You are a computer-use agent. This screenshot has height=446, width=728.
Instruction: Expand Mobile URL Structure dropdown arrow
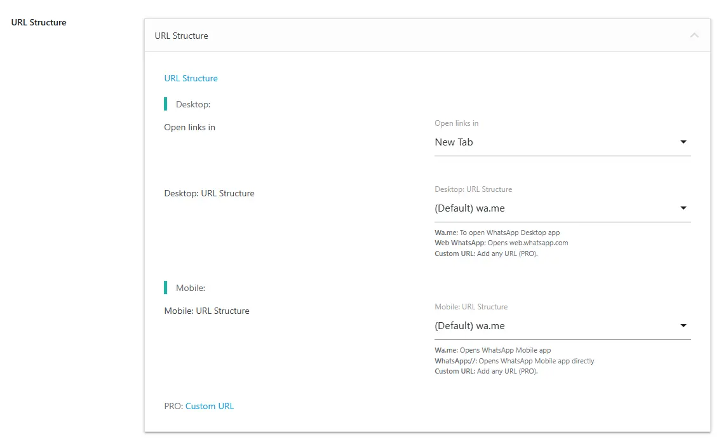683,326
